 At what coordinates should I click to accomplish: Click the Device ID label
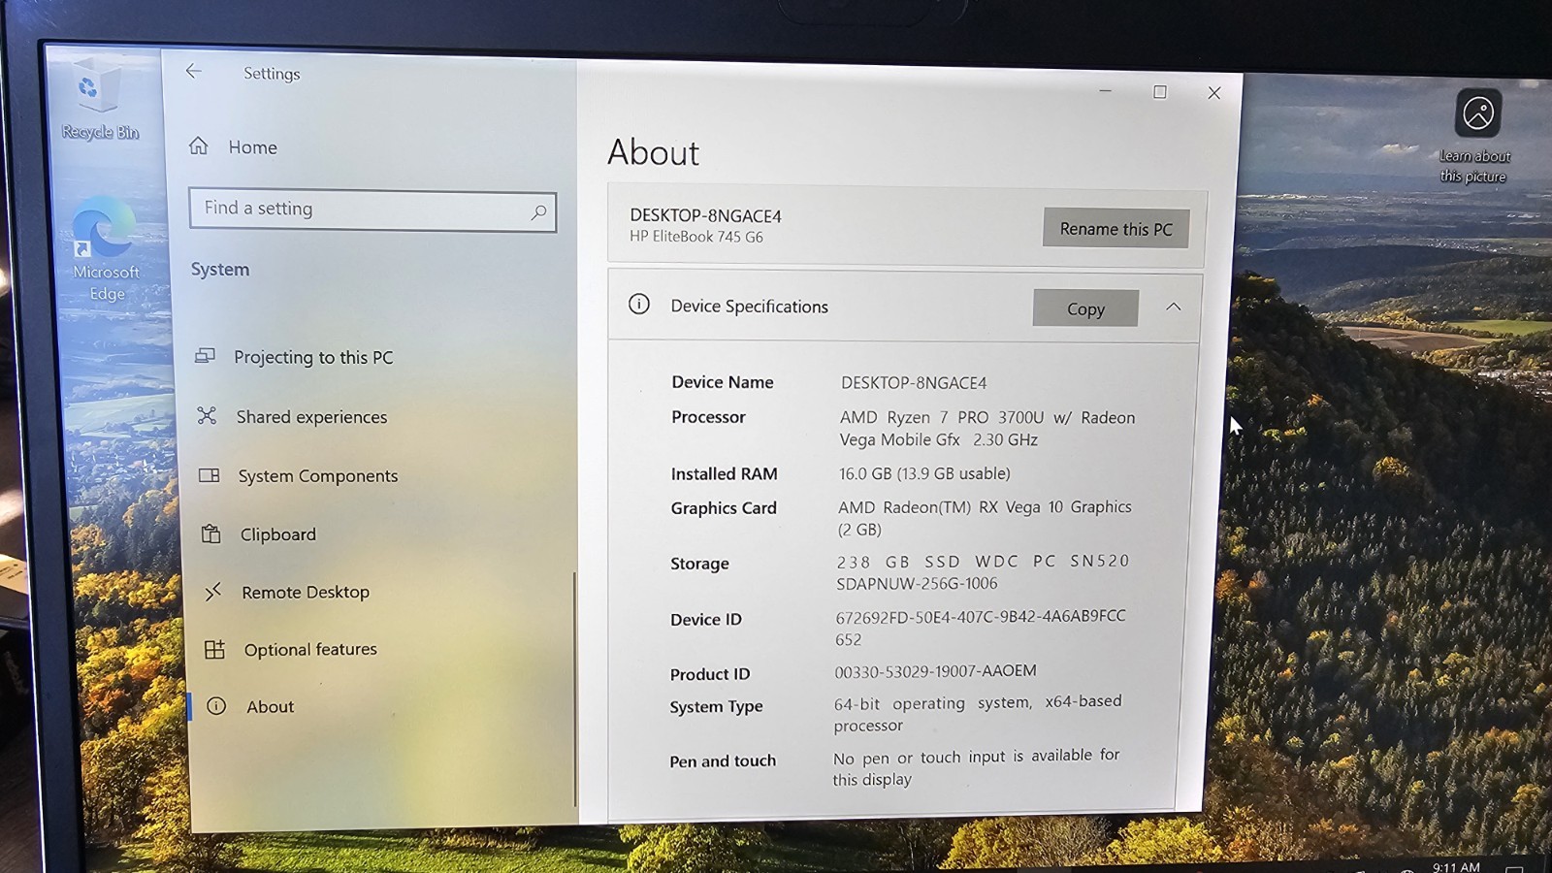click(x=706, y=619)
